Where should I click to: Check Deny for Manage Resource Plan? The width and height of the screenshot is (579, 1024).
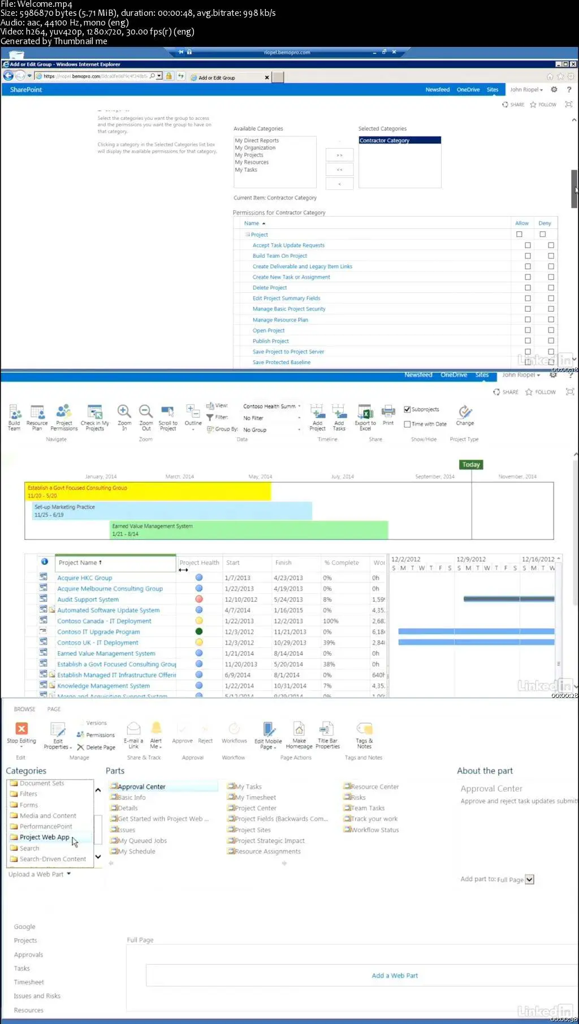551,319
